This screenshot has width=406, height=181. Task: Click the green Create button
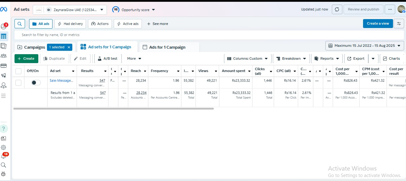(x=26, y=58)
